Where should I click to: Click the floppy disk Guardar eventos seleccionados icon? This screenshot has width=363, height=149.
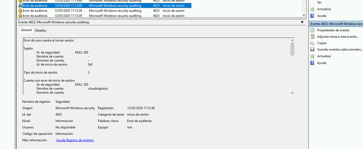(312, 49)
